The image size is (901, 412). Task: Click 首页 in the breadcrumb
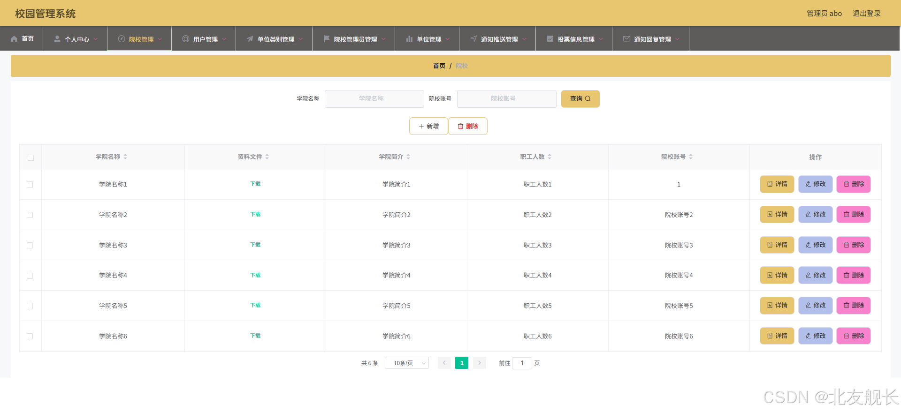439,66
